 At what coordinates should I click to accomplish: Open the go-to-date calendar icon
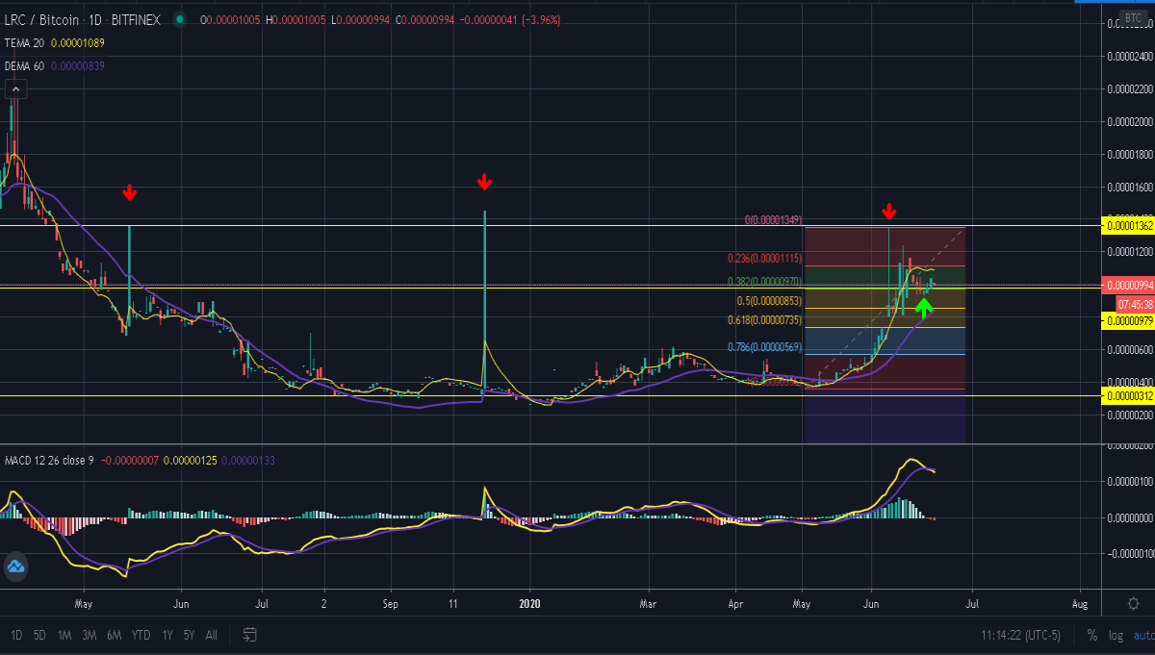pos(249,635)
